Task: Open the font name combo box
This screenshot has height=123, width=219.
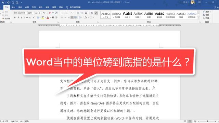Action: [20, 13]
